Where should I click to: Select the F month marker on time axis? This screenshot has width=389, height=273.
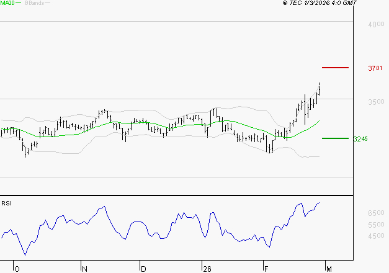coord(266,269)
